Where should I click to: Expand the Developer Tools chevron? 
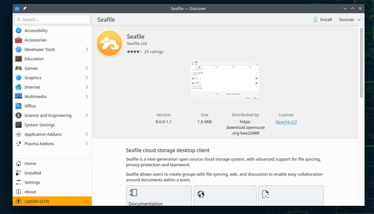click(87, 49)
